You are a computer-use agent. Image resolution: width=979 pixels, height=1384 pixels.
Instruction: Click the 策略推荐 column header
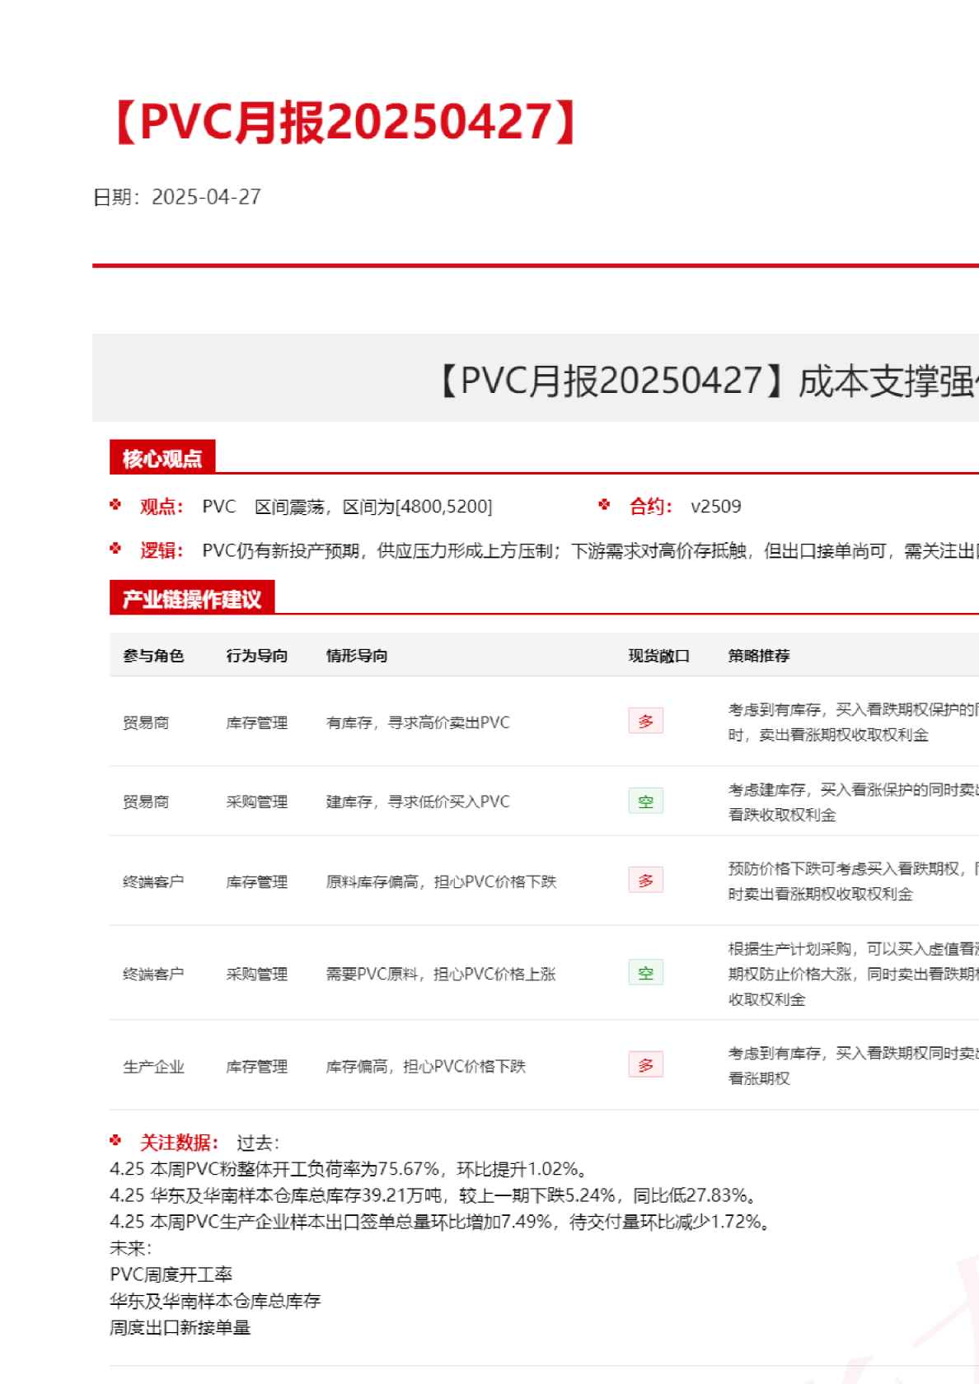point(758,656)
